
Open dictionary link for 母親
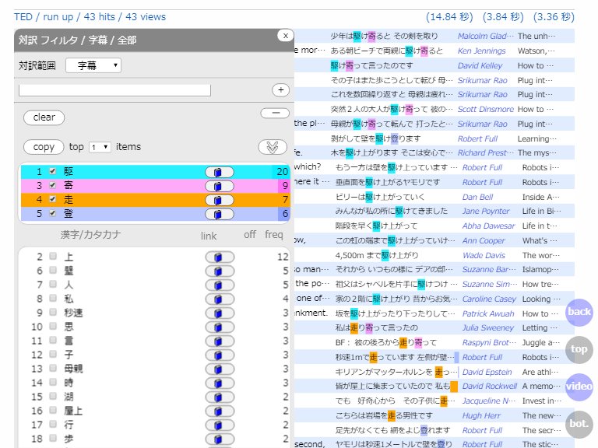[219, 369]
